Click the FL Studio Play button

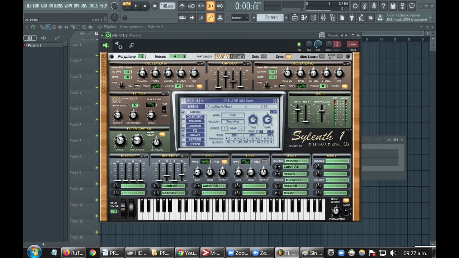136,6
